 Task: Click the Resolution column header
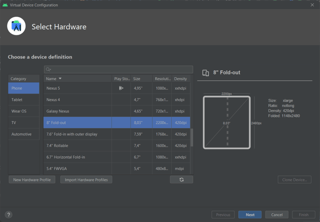162,79
